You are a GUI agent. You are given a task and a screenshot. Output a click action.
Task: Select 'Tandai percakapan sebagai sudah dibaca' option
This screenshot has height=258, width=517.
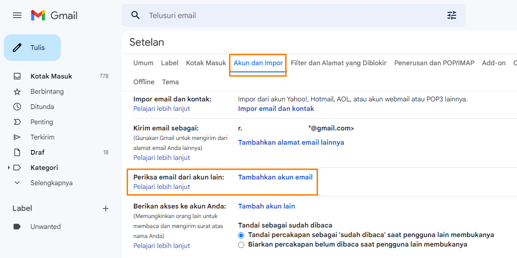241,235
